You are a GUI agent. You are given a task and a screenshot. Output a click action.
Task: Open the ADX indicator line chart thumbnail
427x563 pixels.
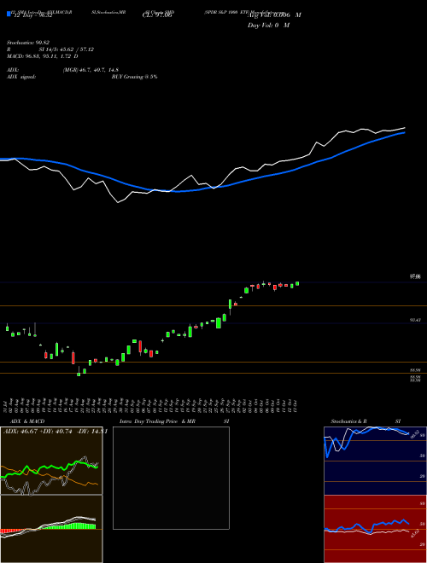coord(51,461)
